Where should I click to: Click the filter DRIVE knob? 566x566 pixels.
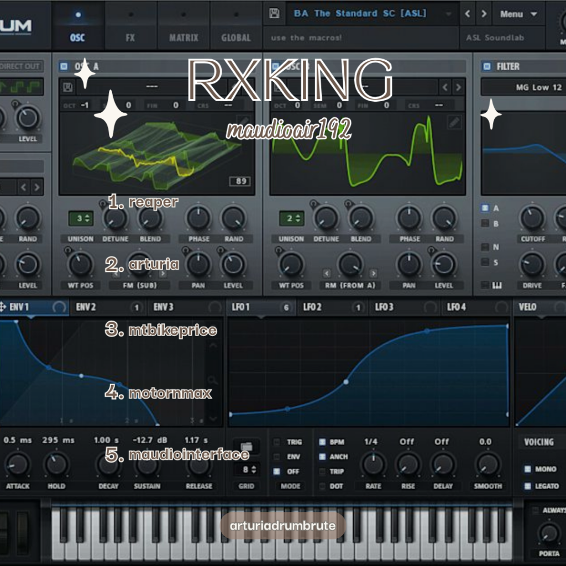pos(532,265)
